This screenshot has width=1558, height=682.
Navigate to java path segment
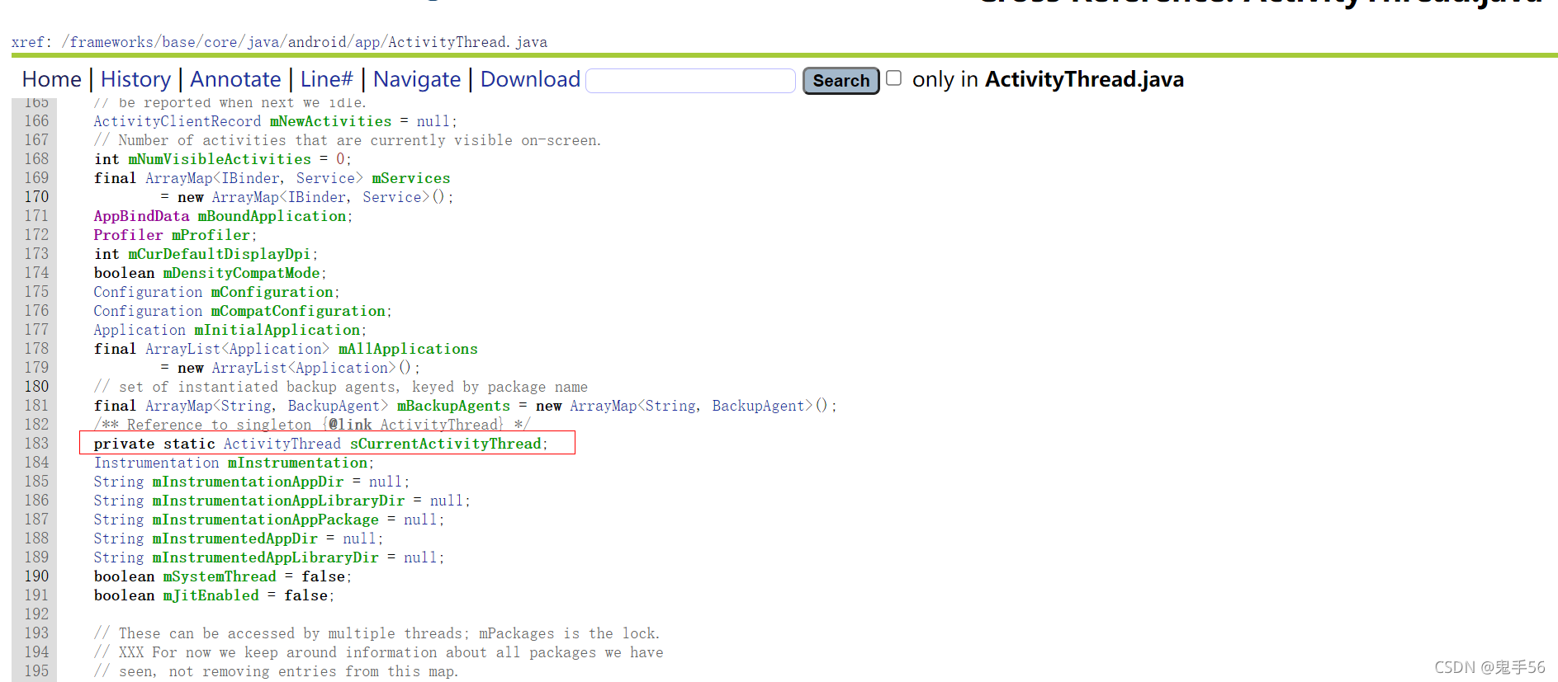pos(263,42)
